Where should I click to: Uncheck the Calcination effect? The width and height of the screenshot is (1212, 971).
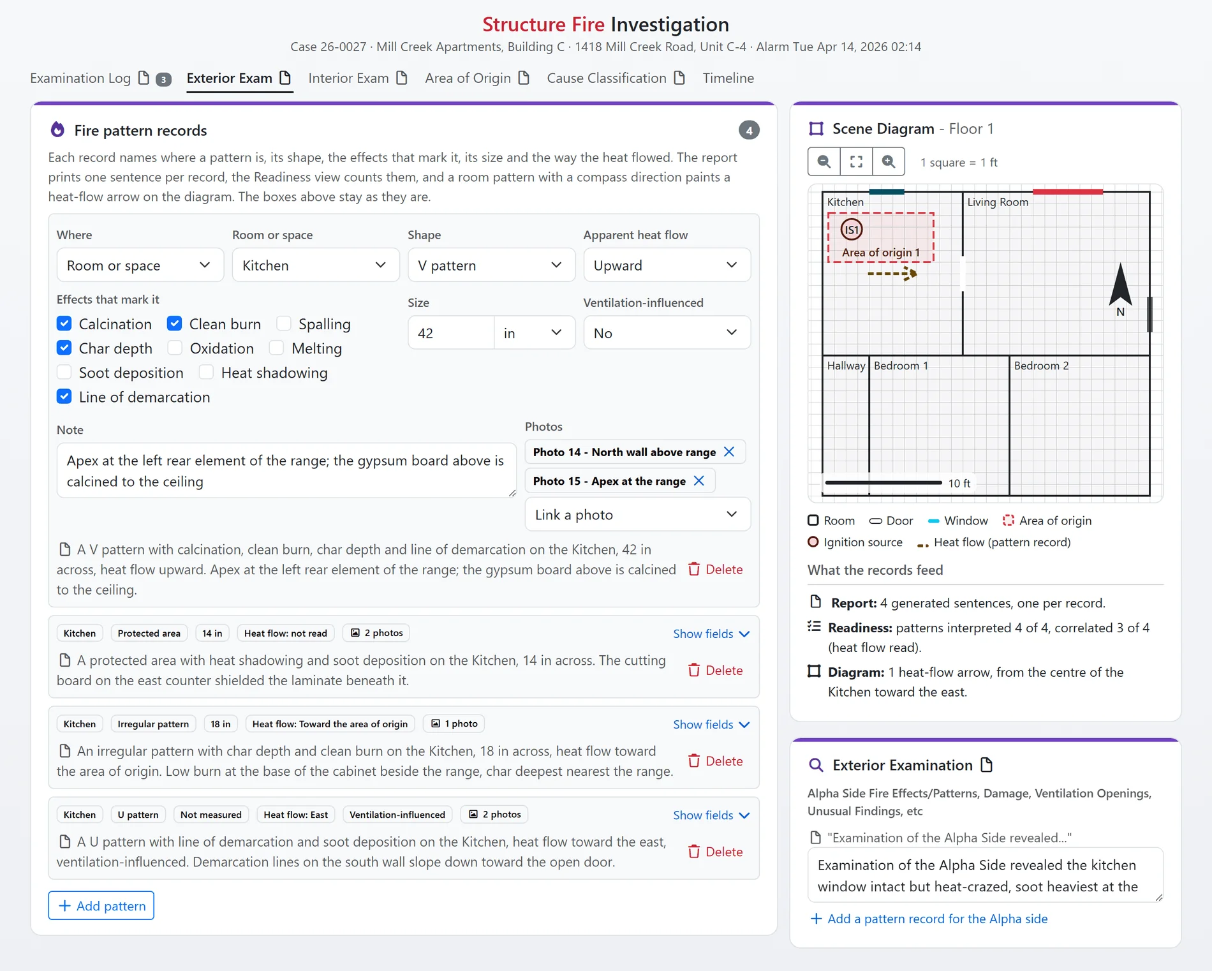click(64, 323)
